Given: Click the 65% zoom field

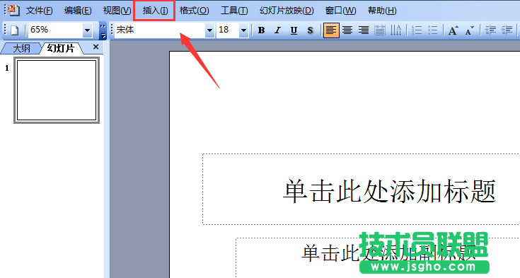Looking at the screenshot, I should click(x=55, y=30).
